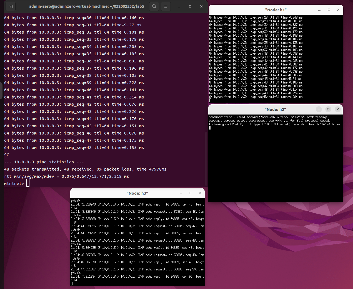This screenshot has width=353, height=289.
Task: Click the h2 terminal cursor block
Action: point(210,128)
